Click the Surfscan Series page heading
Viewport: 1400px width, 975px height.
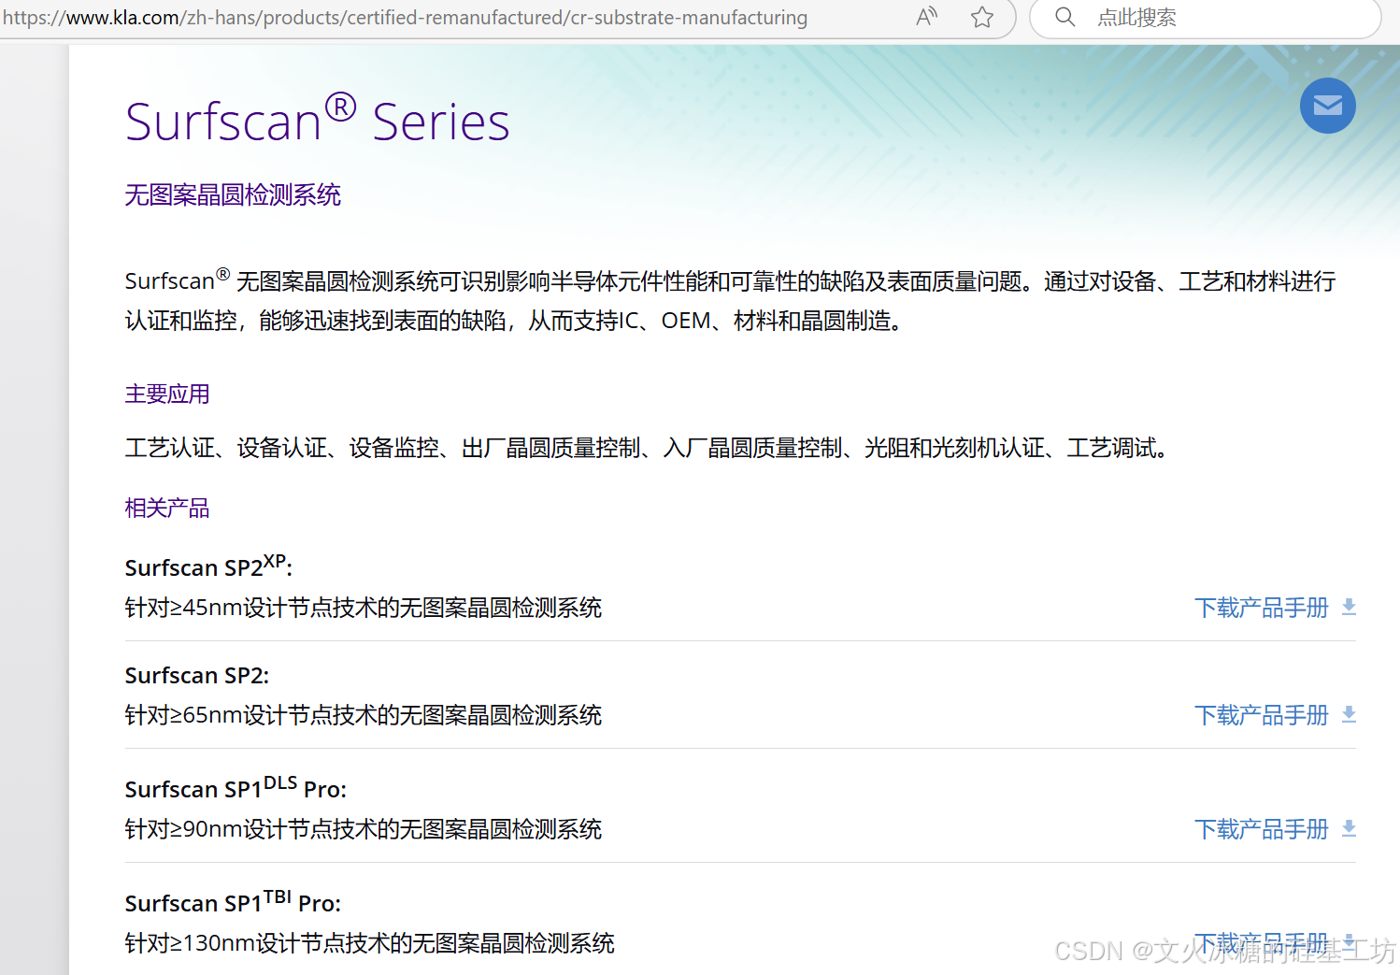tap(318, 121)
